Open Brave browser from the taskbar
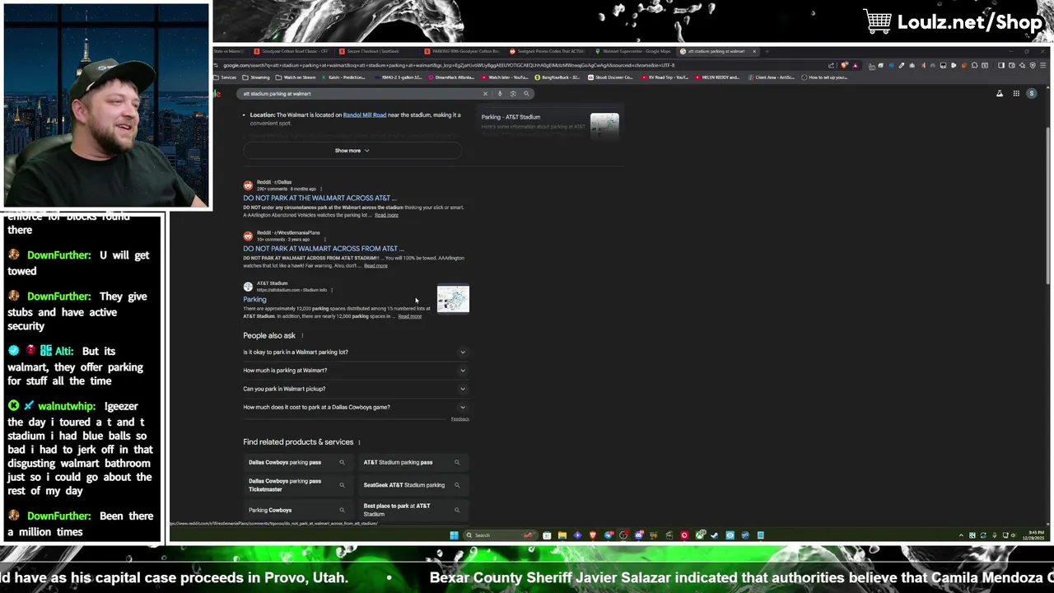Image resolution: width=1054 pixels, height=593 pixels. pos(593,535)
